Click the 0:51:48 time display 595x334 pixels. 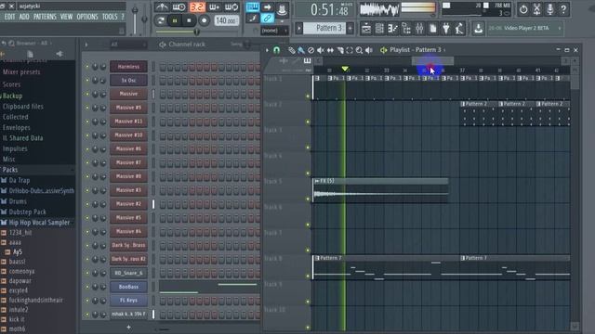click(x=328, y=10)
